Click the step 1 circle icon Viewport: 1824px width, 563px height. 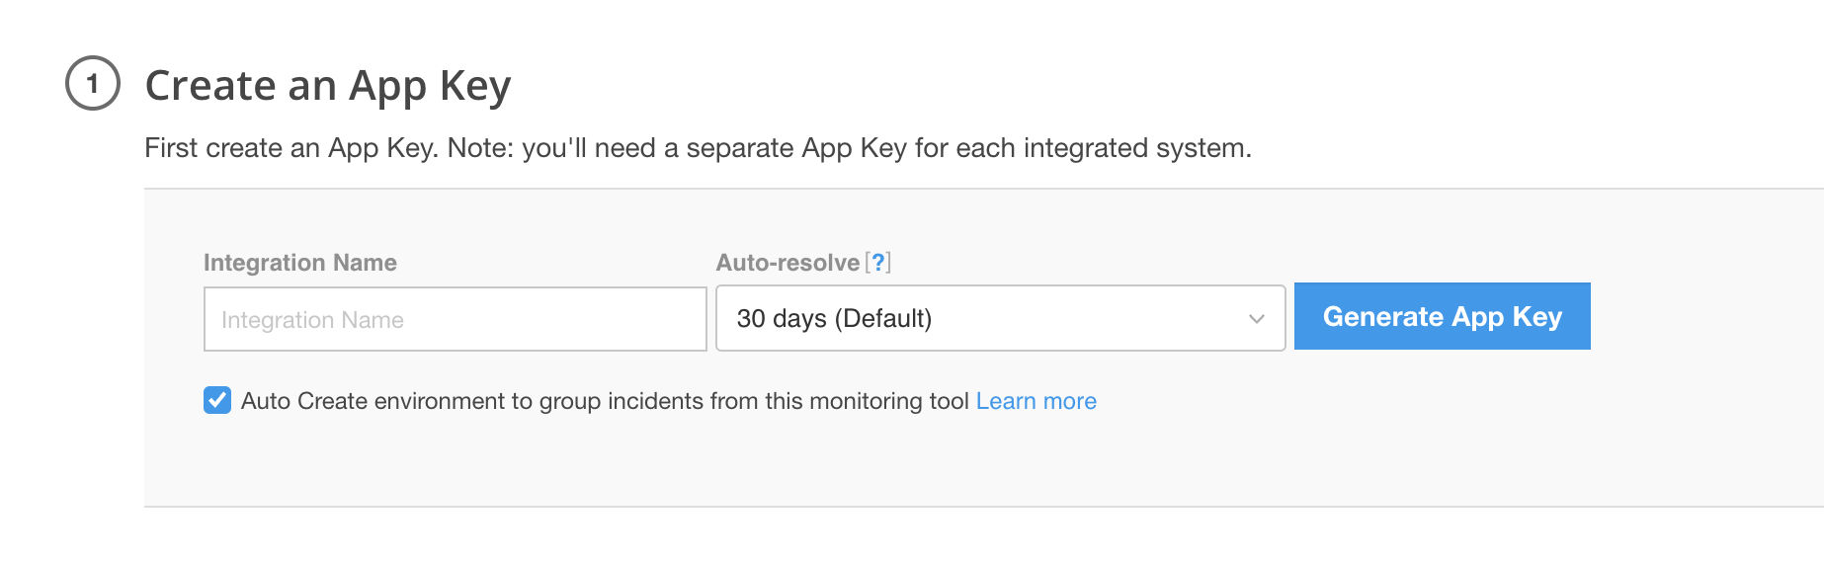(93, 84)
